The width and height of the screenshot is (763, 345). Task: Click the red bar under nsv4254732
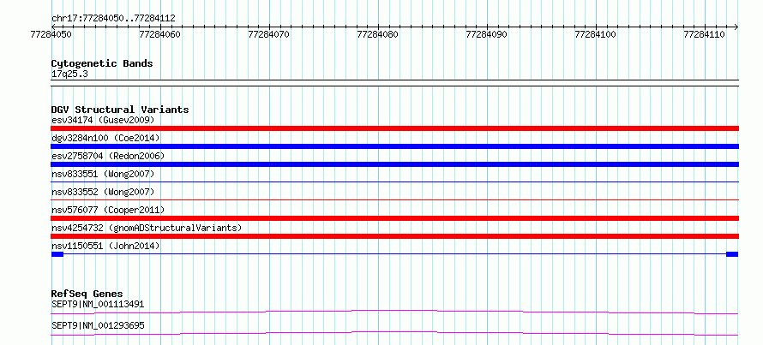pyautogui.click(x=394, y=236)
